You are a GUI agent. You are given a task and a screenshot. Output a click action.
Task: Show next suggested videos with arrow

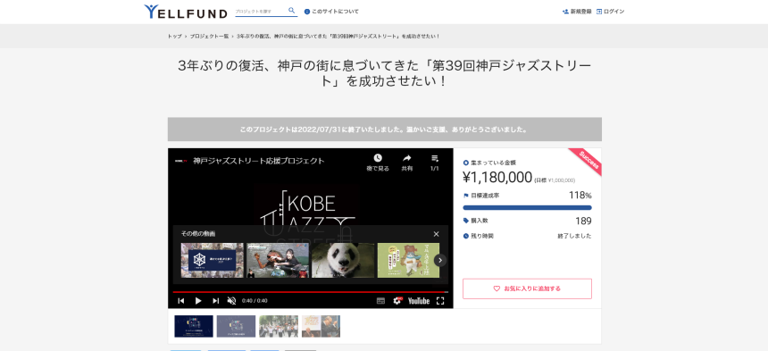(440, 260)
